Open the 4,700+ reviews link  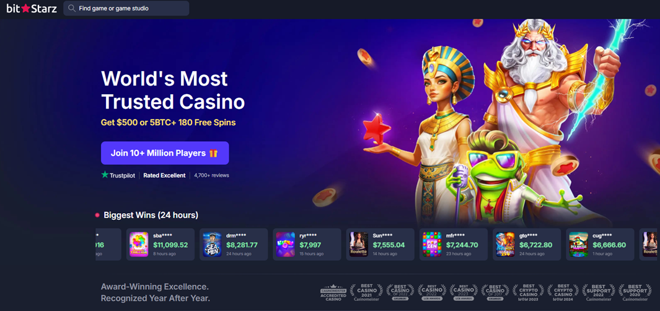(212, 175)
